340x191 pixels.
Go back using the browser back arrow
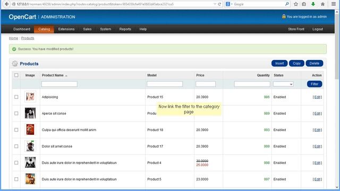coord(6,4)
